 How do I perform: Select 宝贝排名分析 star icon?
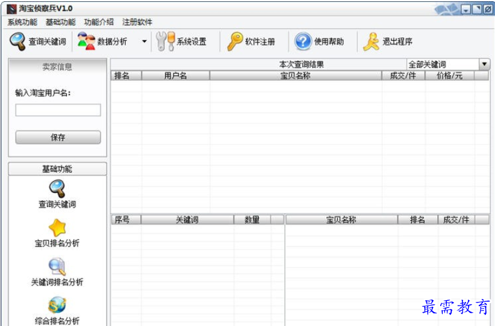pos(57,228)
